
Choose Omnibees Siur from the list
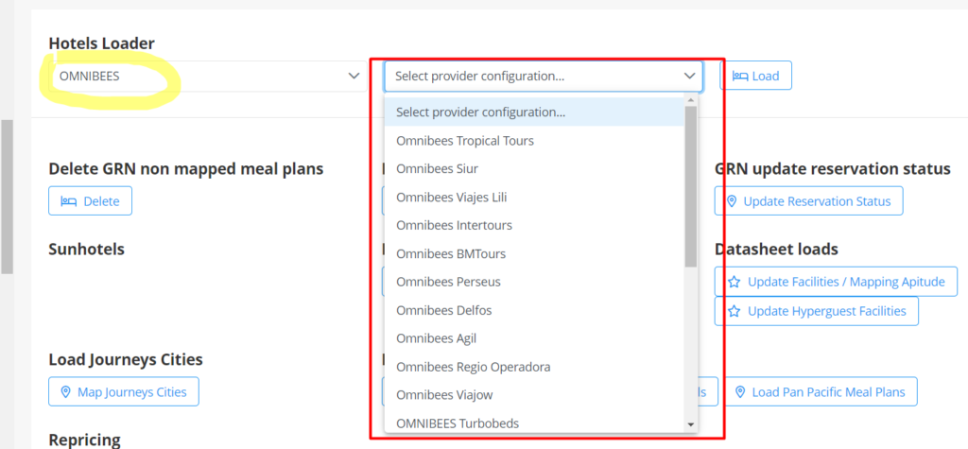point(437,169)
